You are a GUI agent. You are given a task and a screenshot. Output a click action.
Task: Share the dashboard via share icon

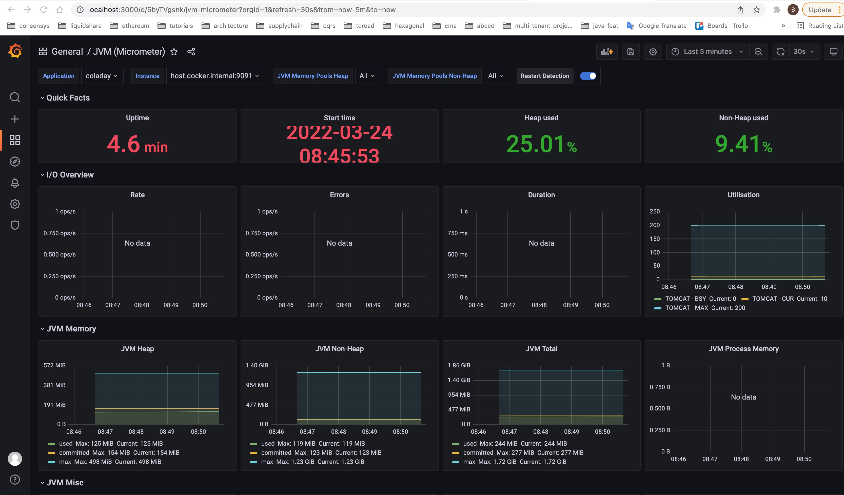click(191, 52)
